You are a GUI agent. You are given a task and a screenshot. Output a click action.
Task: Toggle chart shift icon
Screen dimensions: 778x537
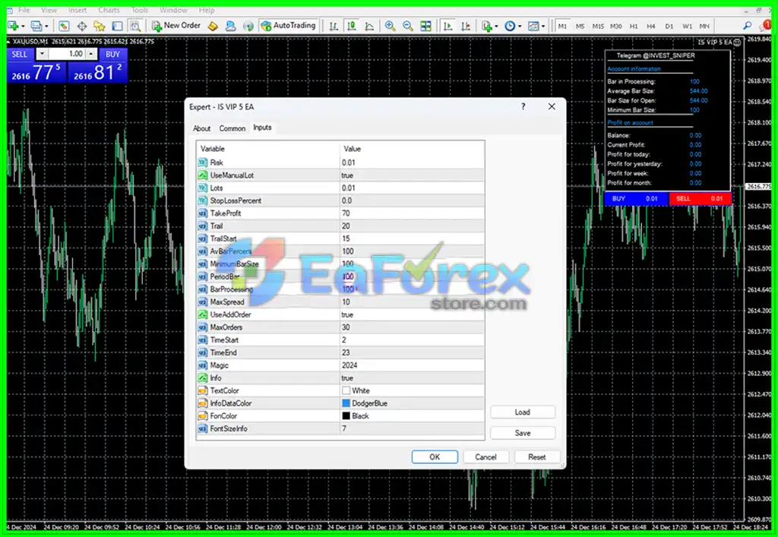coord(466,26)
